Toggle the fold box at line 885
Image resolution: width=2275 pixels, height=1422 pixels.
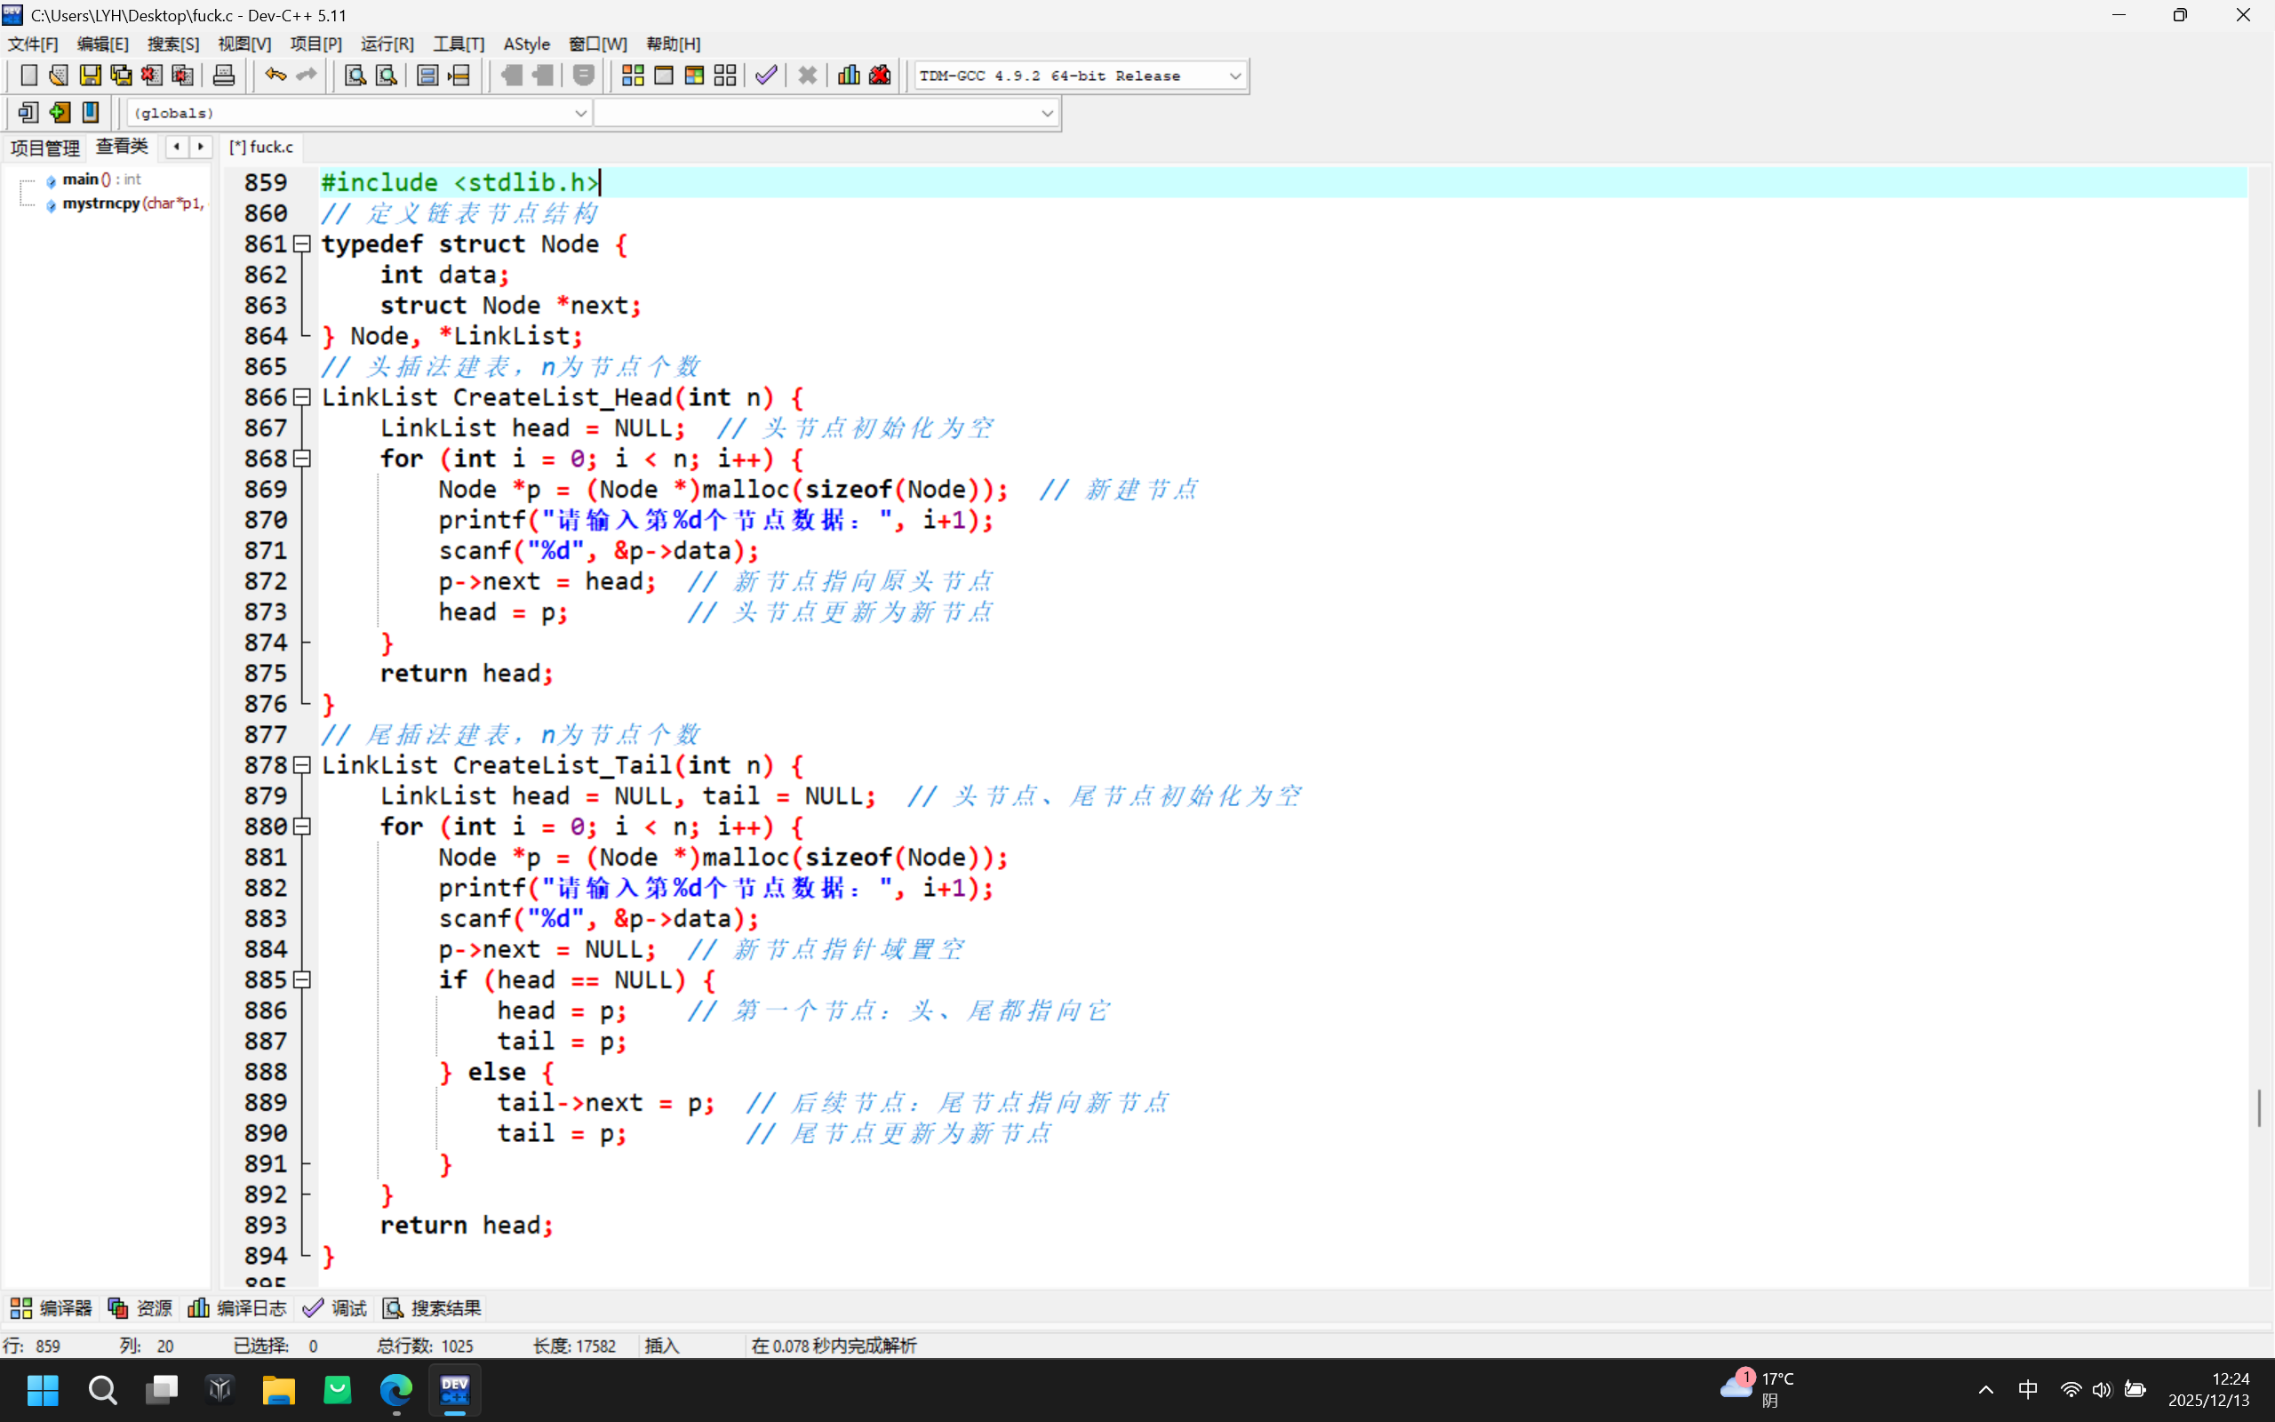pos(302,980)
